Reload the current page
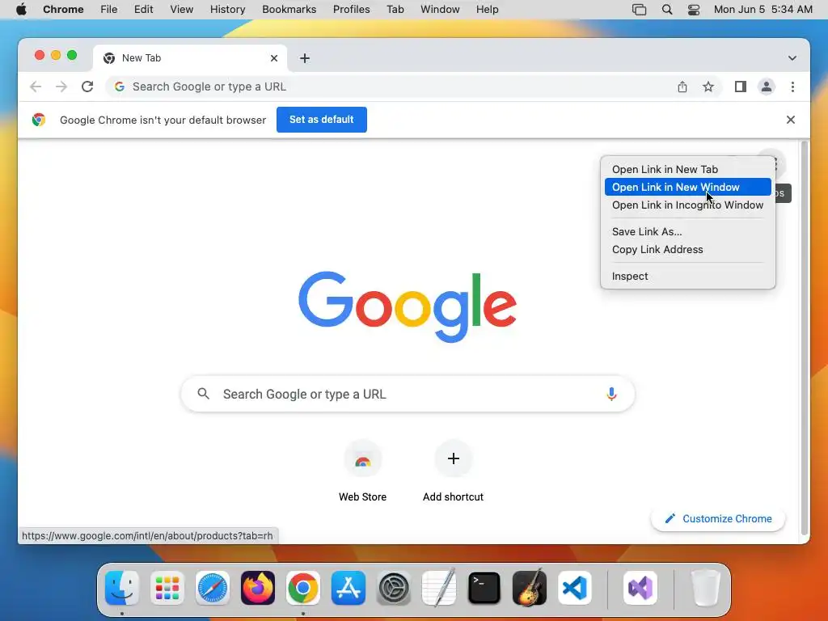This screenshot has height=621, width=828. [87, 87]
